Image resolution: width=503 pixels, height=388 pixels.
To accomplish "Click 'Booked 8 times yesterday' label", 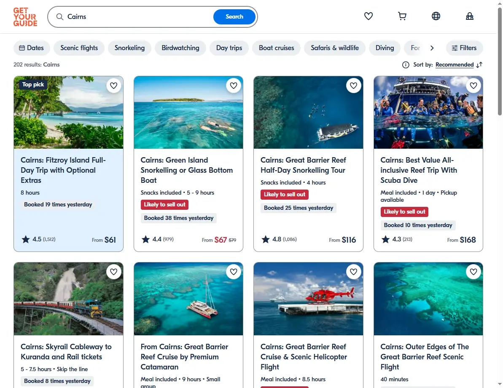I will pos(57,381).
